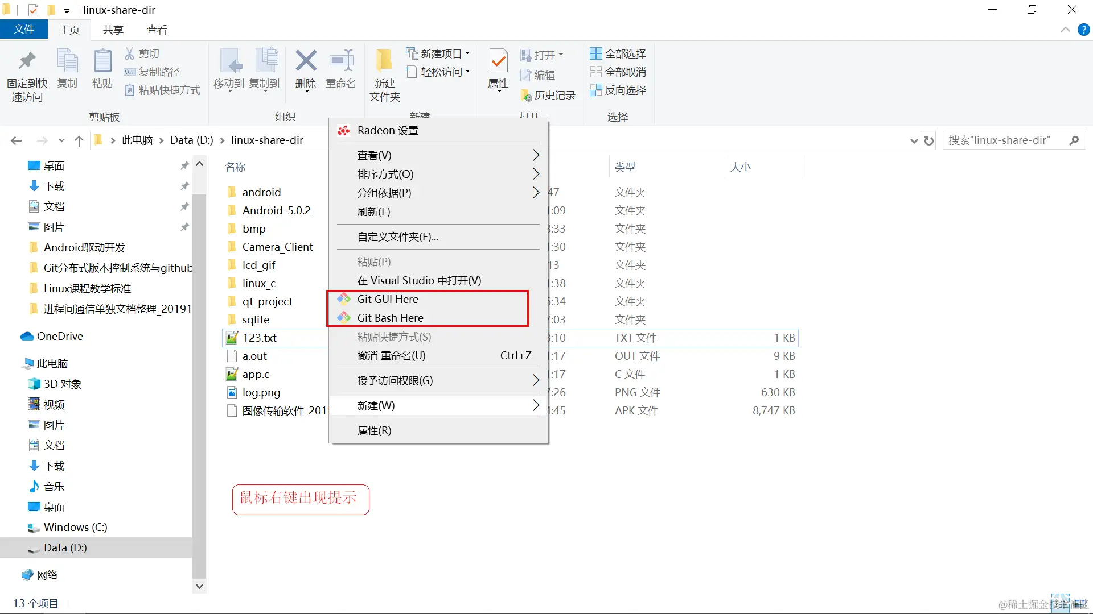The width and height of the screenshot is (1093, 614).
Task: Click the Invert selection (反向选择) icon
Action: 596,90
